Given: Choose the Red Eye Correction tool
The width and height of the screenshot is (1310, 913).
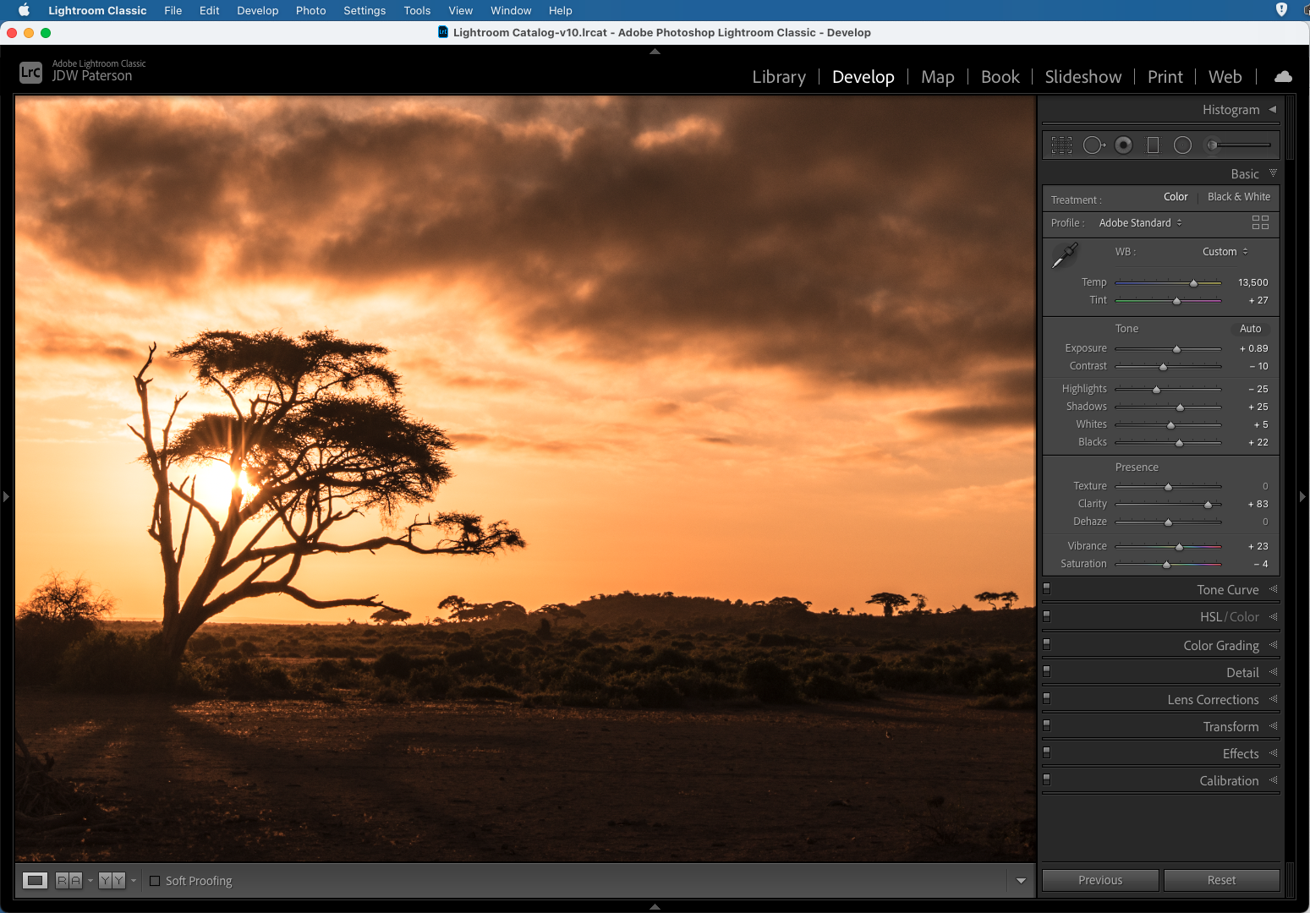Looking at the screenshot, I should pyautogui.click(x=1123, y=145).
